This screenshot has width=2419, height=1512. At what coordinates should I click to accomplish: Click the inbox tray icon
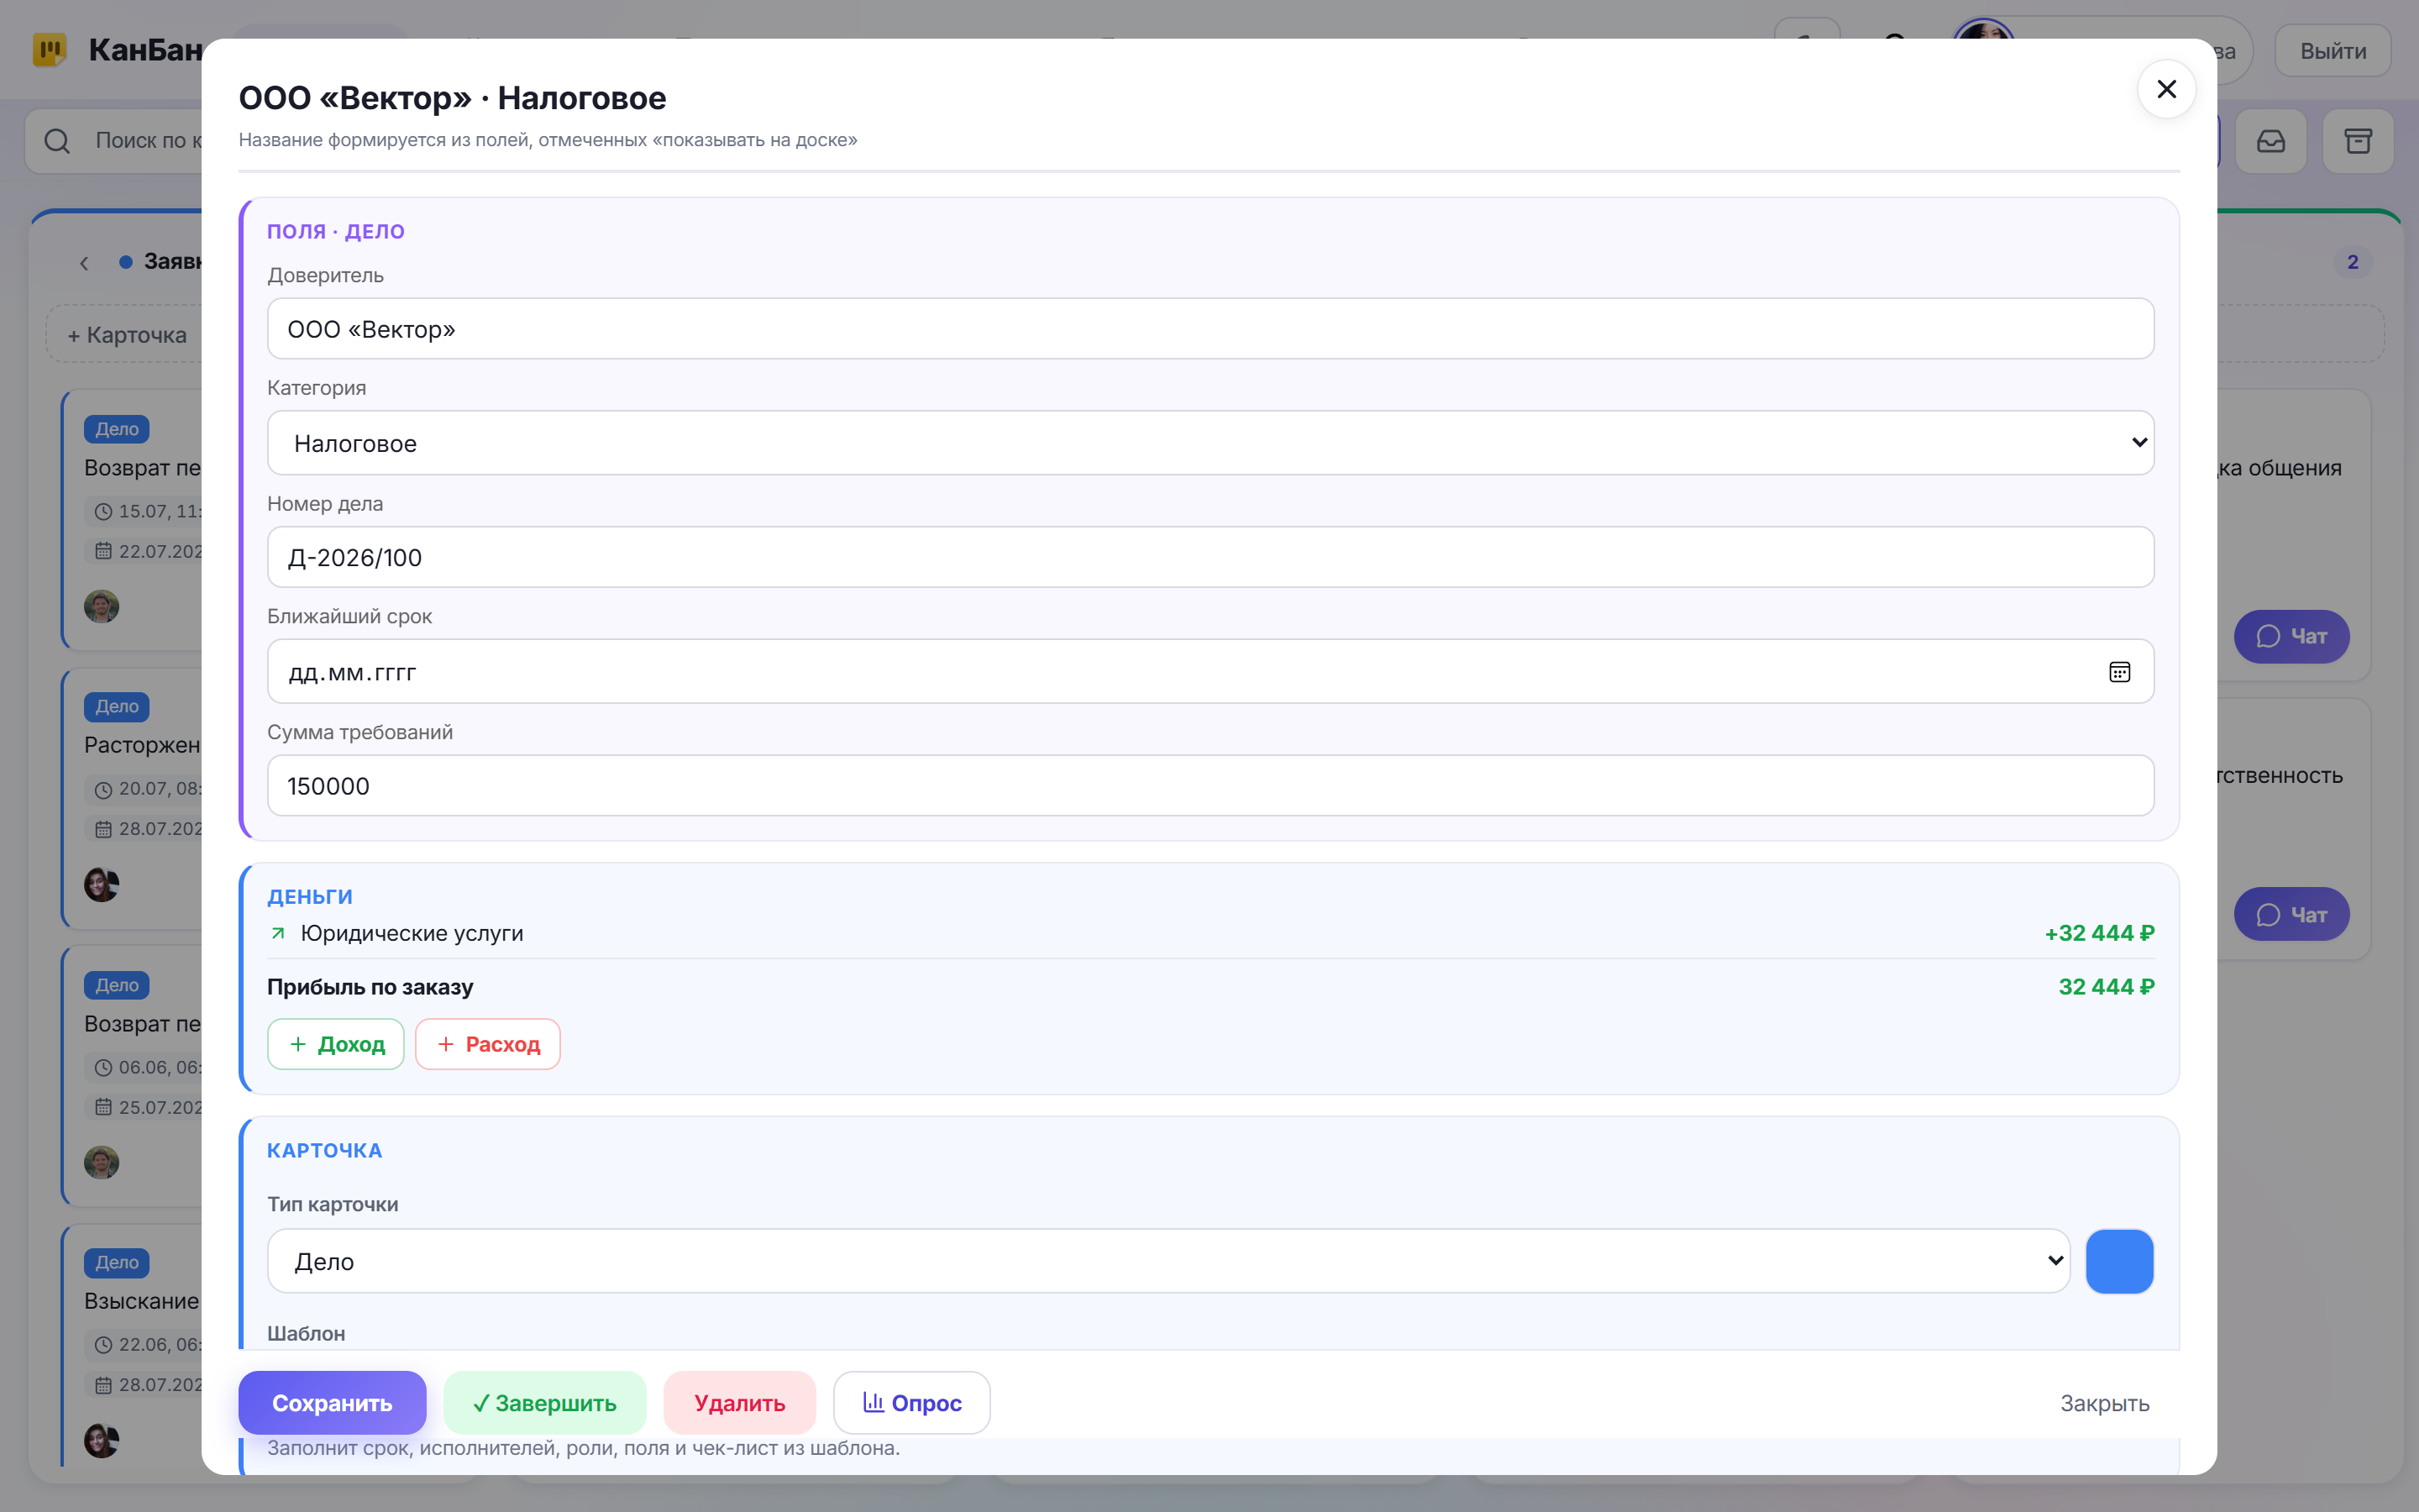pyautogui.click(x=2270, y=141)
